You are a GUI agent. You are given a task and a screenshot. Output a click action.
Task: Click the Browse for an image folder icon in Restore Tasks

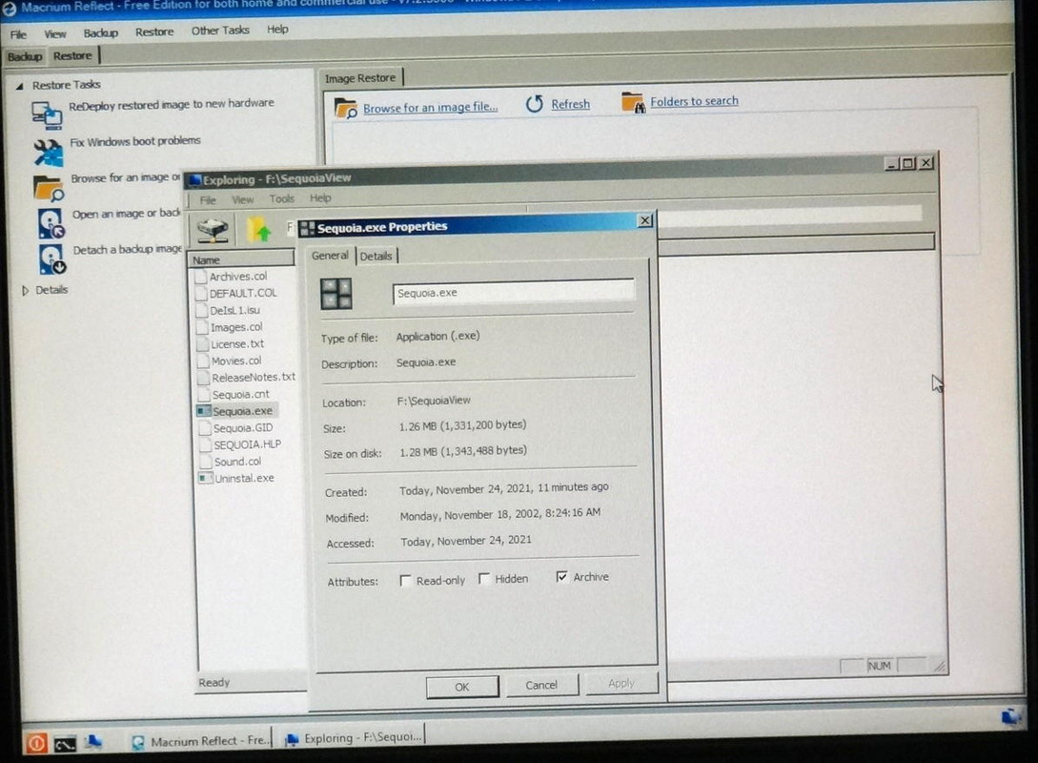click(49, 189)
